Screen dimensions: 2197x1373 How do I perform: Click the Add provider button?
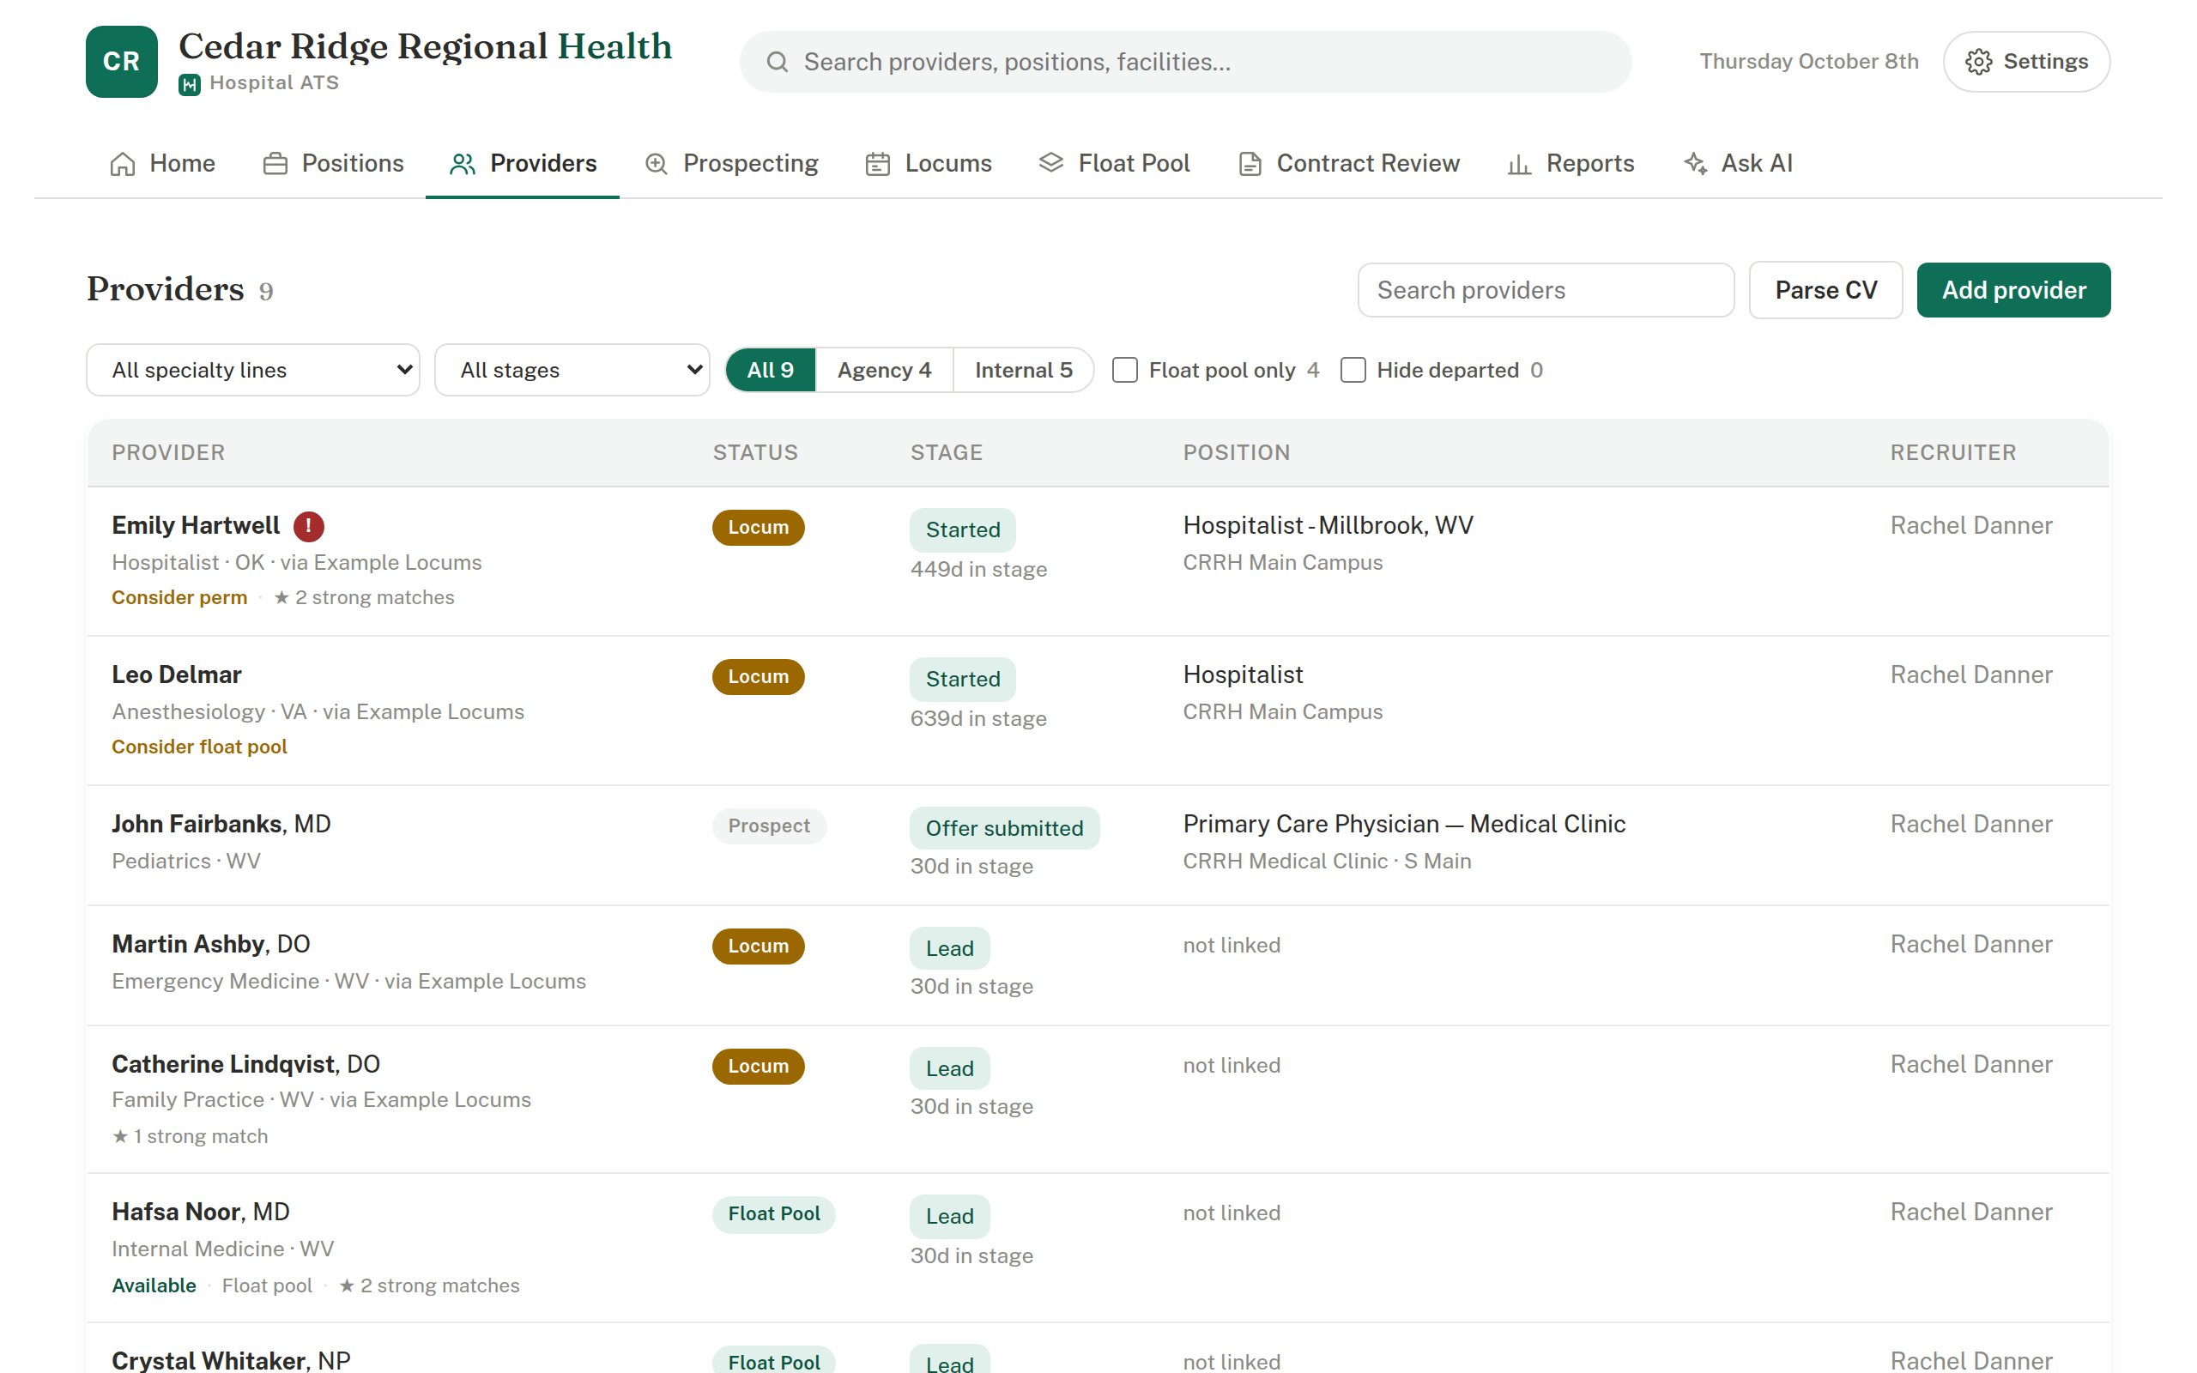[2013, 291]
